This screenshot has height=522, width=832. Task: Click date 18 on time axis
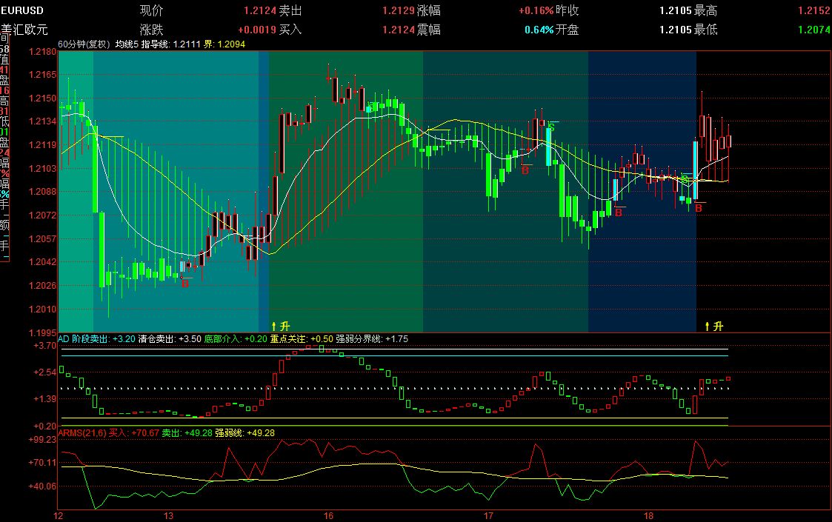tap(648, 515)
